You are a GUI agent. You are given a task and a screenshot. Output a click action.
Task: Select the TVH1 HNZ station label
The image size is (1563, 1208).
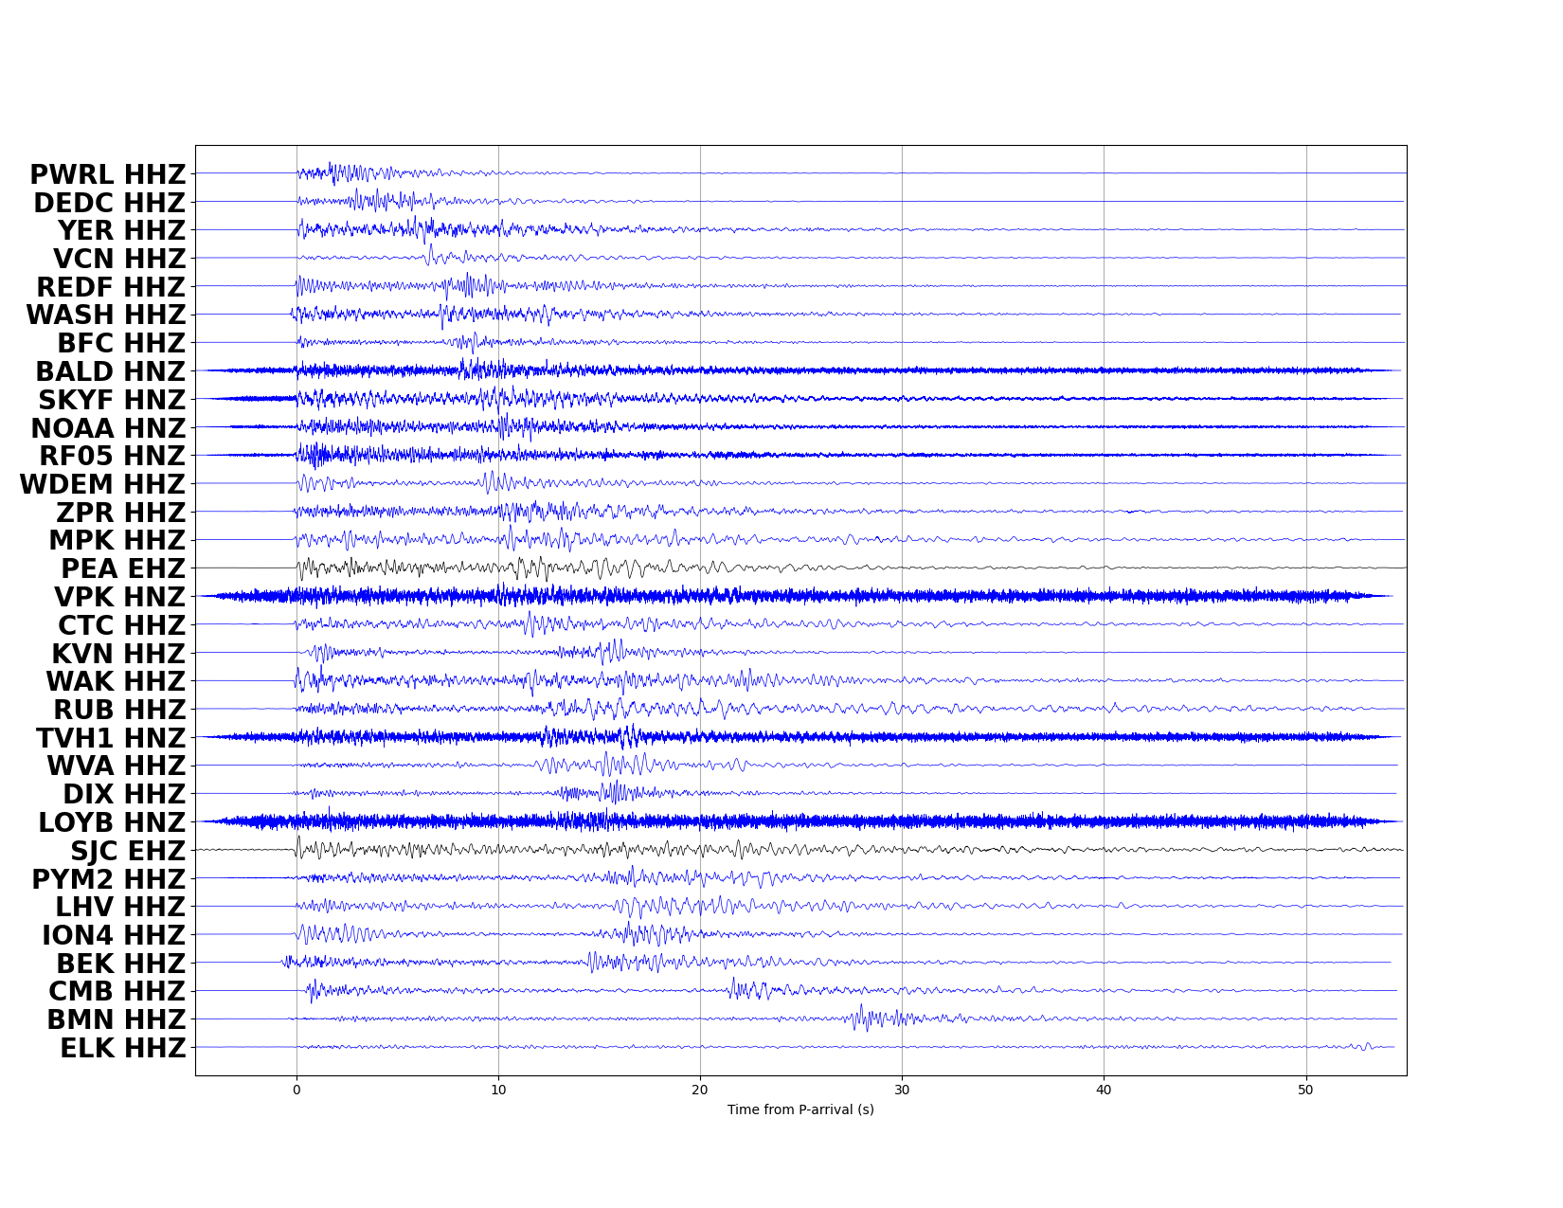pyautogui.click(x=111, y=739)
